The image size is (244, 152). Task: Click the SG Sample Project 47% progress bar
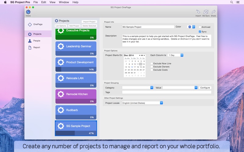(76, 133)
